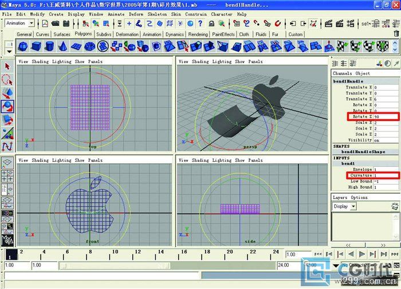This screenshot has width=401, height=289.
Task: Click the Save Scene floppy icon
Action: (x=66, y=24)
